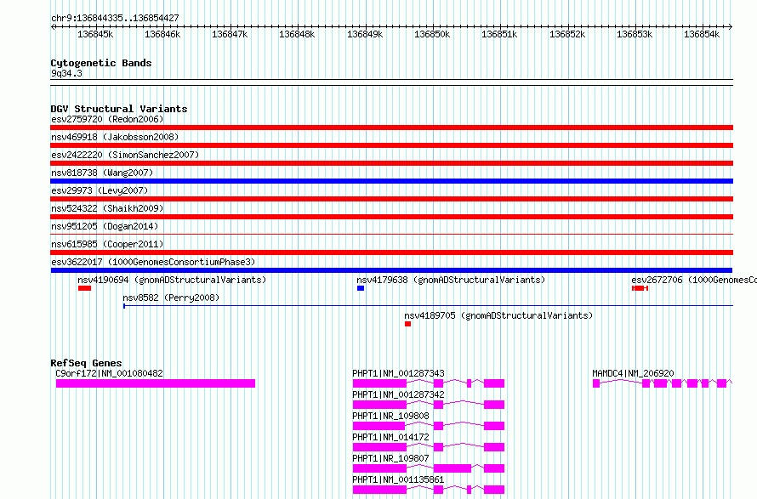
Task: Click the PHPT1|NR_109808 label
Action: (x=390, y=416)
